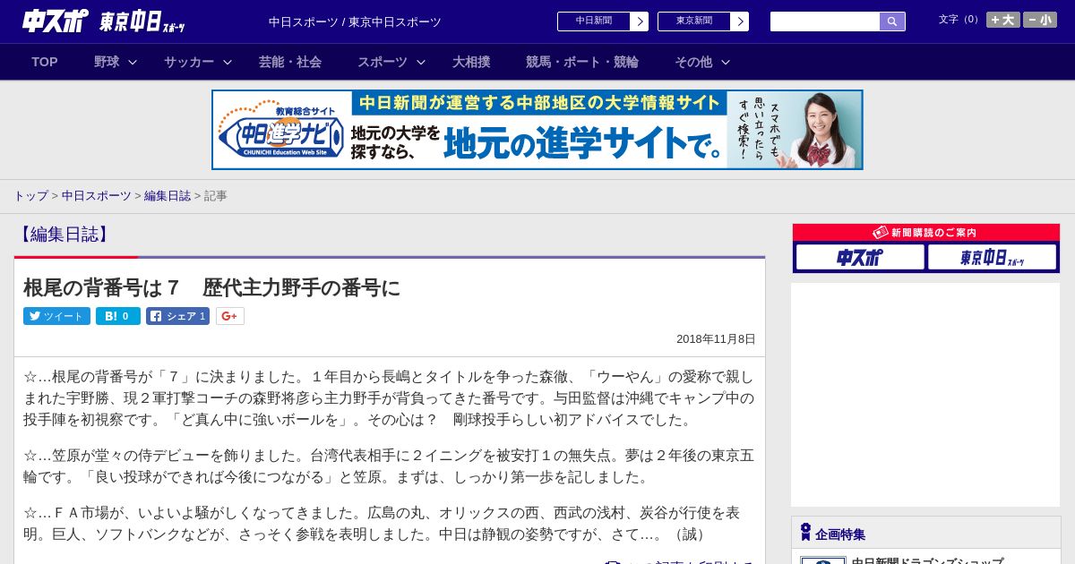Go to トップ in breadcrumb
The width and height of the screenshot is (1075, 564).
point(30,195)
